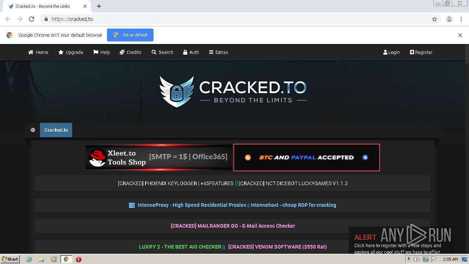
Task: Open the Windows Start menu
Action: (10, 259)
